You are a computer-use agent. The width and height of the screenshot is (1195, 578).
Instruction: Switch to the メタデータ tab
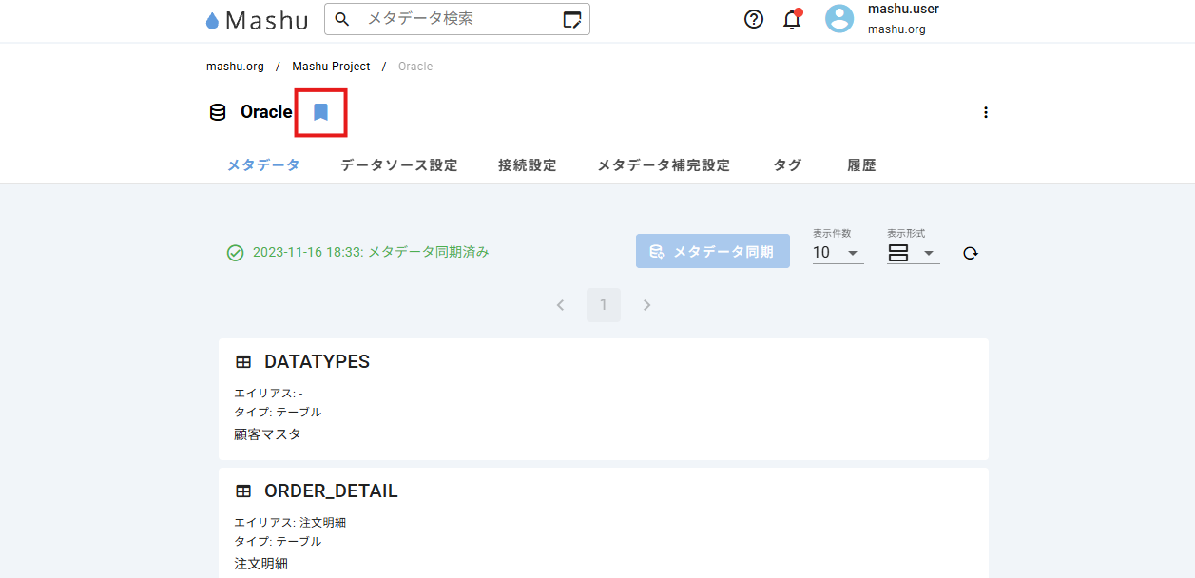[263, 164]
